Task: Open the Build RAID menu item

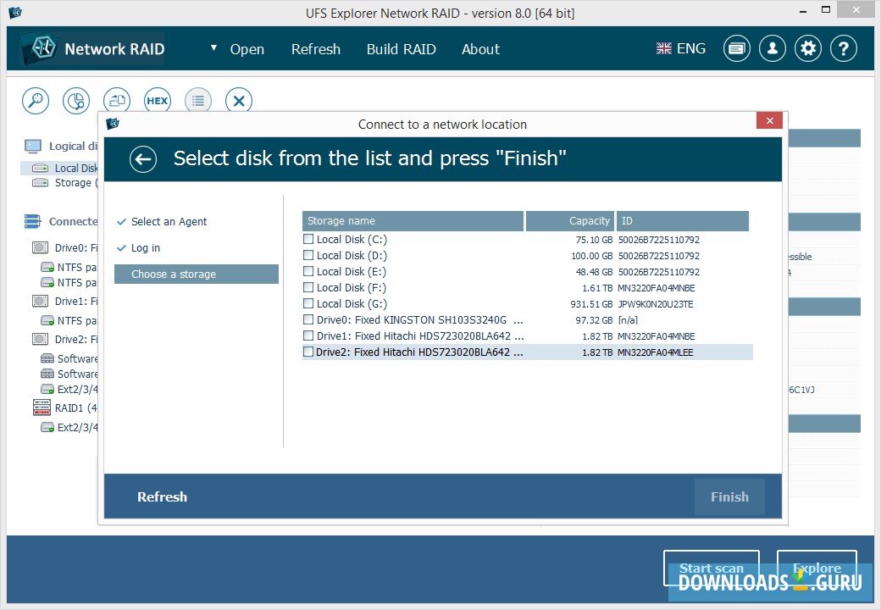Action: pos(402,49)
